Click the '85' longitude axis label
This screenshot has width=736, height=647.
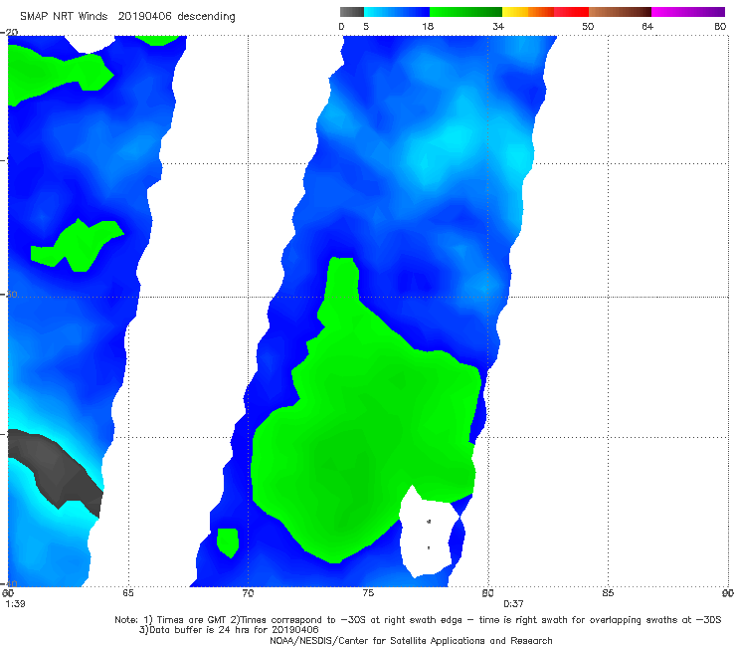pos(608,593)
